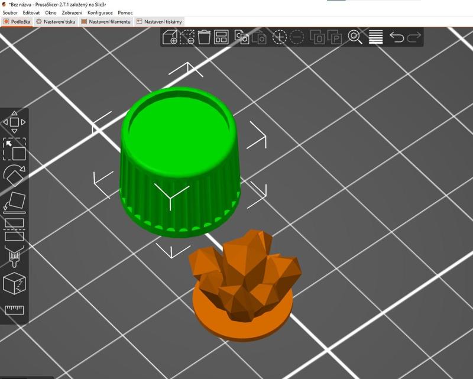This screenshot has height=379, width=473.
Task: Click the Arrange objects icon
Action: (221, 37)
